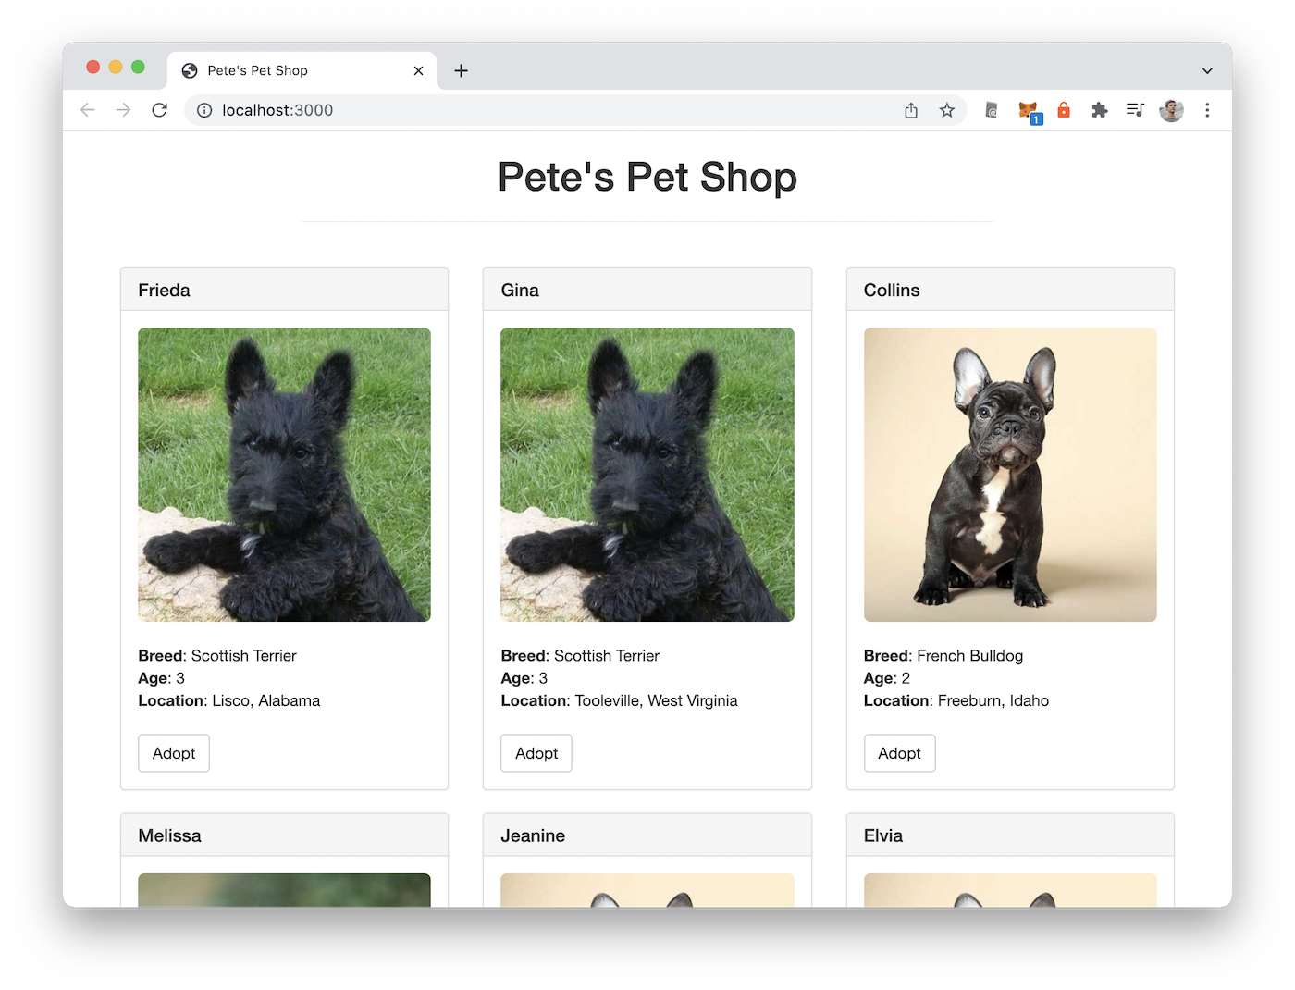This screenshot has height=990, width=1295.
Task: Open the Extensions puzzle piece menu
Action: click(x=1099, y=110)
